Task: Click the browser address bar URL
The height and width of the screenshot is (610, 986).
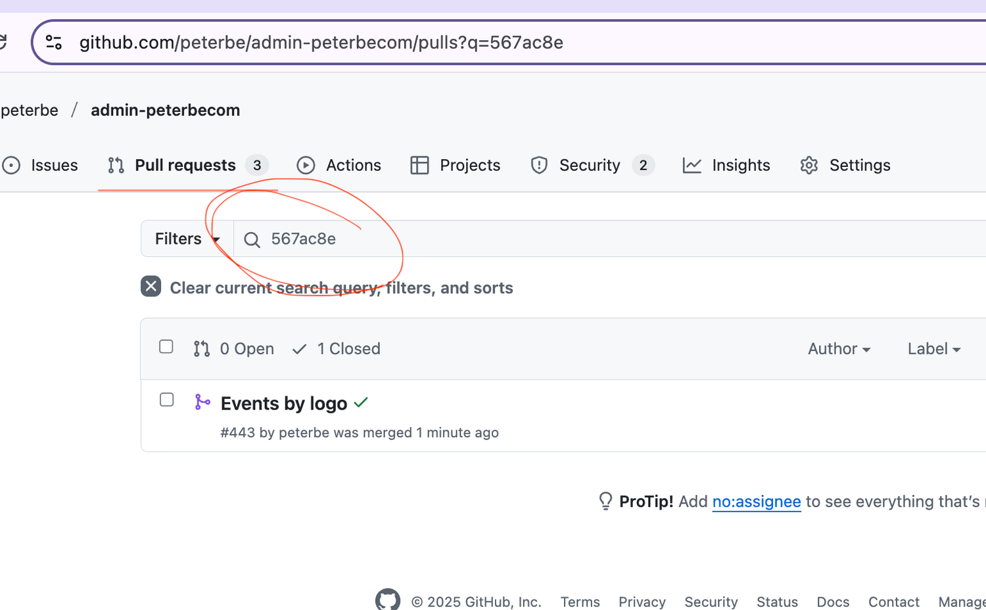Action: coord(321,43)
